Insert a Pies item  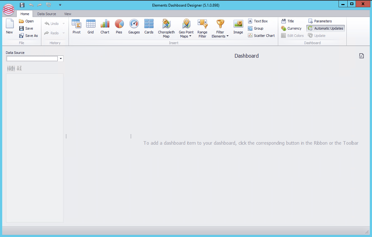(x=119, y=26)
